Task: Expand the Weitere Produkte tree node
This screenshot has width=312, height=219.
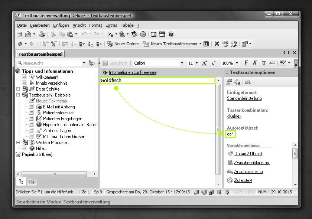Action: point(18,143)
